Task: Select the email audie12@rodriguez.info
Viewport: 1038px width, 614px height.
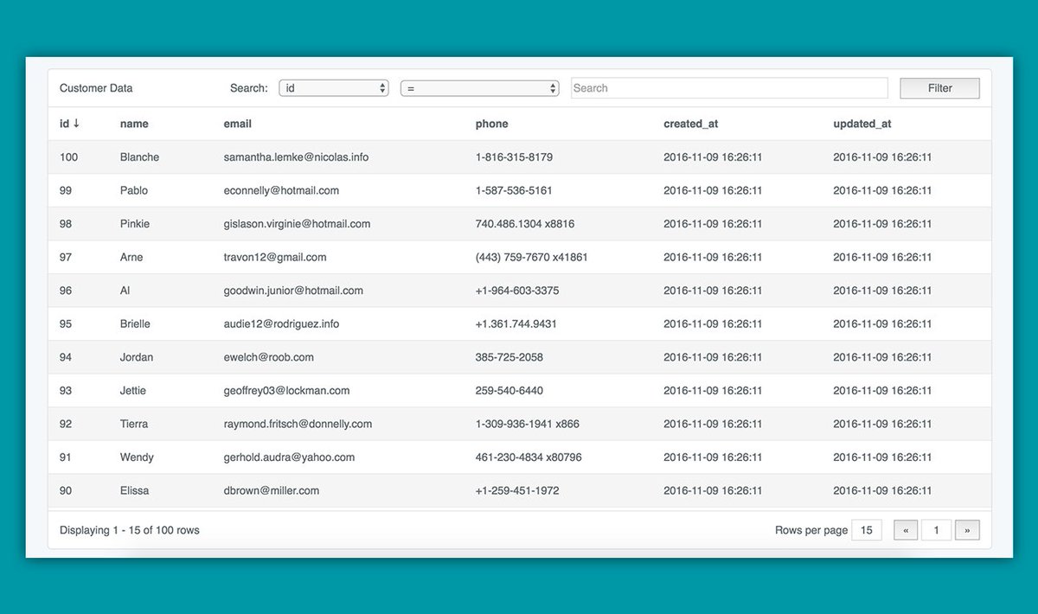Action: 281,324
